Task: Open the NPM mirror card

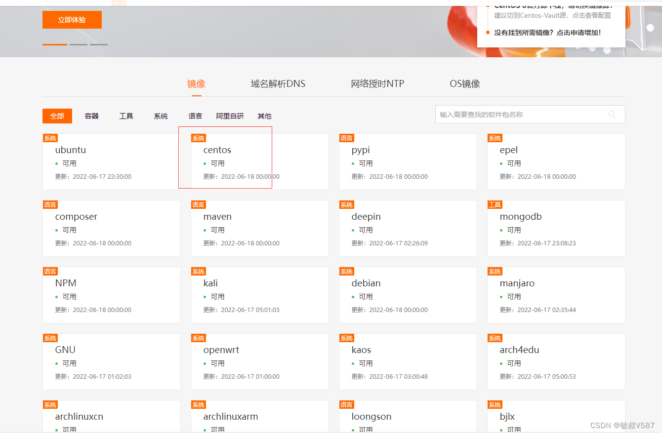Action: click(x=112, y=295)
